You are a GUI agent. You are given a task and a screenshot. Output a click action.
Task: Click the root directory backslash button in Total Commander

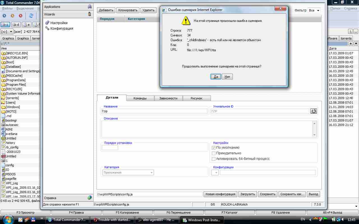coord(351,32)
